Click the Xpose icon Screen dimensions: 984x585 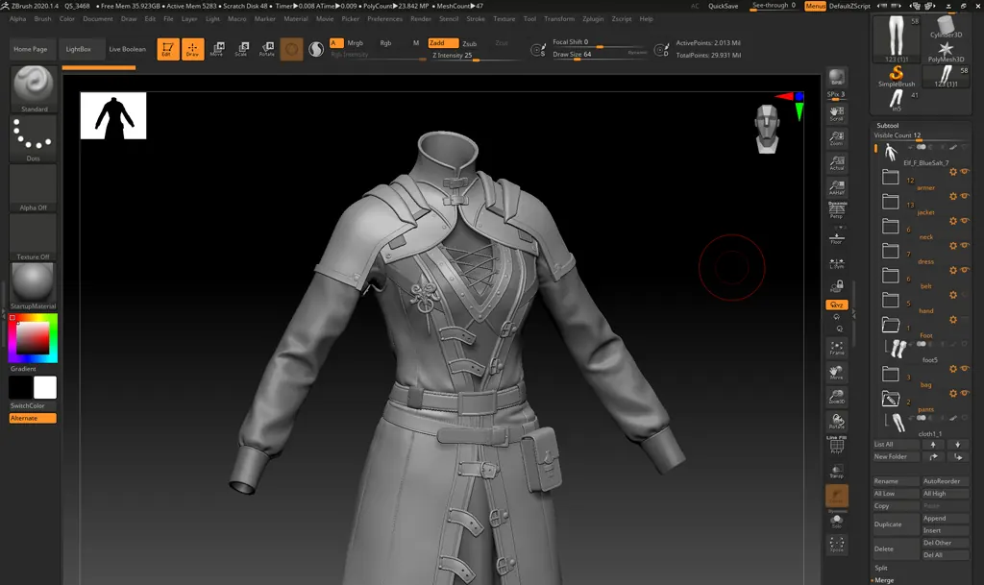coord(837,544)
